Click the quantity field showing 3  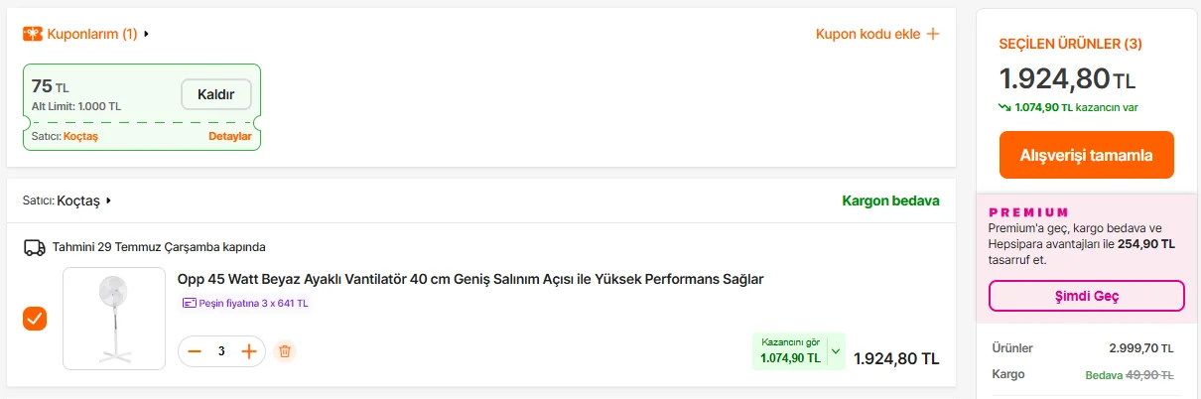(221, 351)
